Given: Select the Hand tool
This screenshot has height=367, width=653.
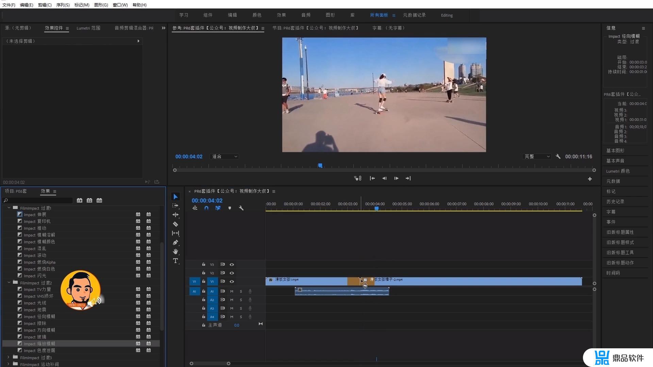Looking at the screenshot, I should (x=175, y=251).
